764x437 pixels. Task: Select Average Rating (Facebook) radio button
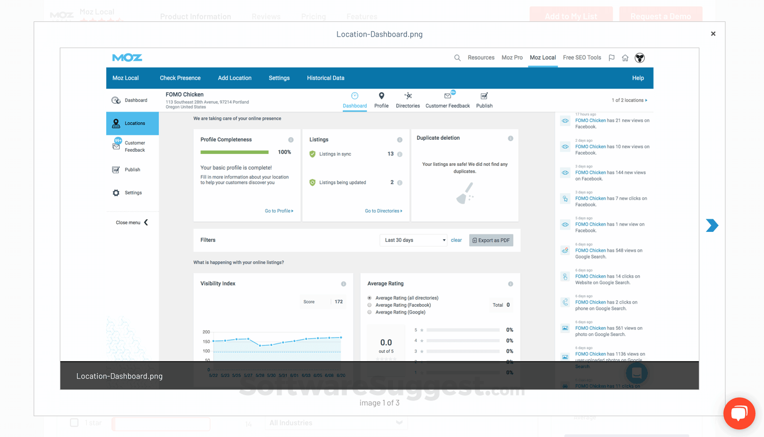[369, 305]
